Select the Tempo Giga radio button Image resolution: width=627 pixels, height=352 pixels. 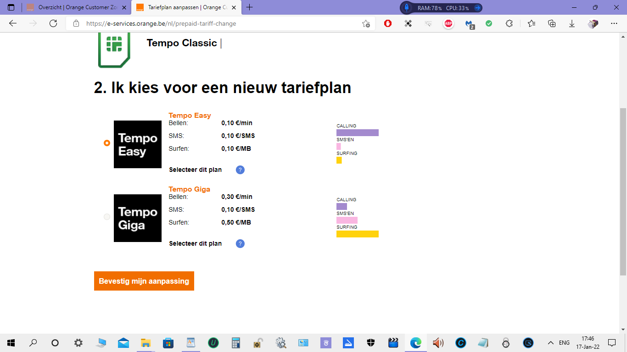107,217
